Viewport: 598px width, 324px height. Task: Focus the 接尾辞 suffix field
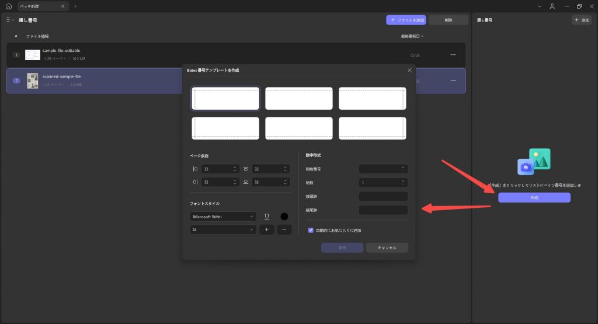(x=383, y=210)
